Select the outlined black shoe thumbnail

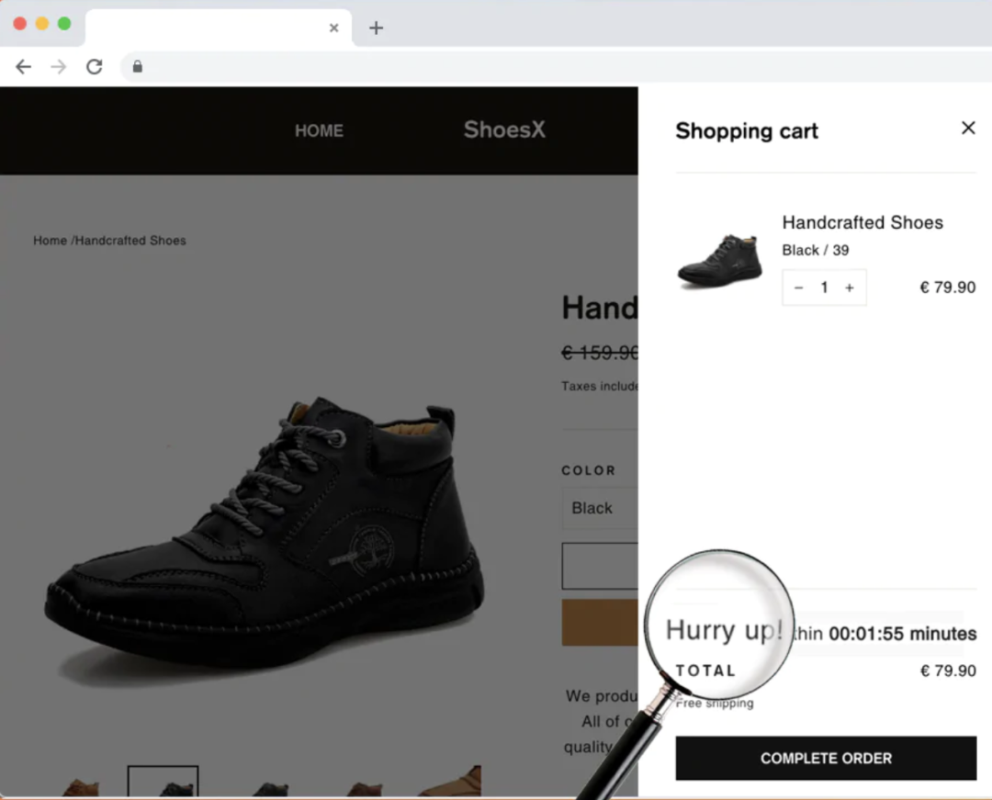(x=163, y=782)
